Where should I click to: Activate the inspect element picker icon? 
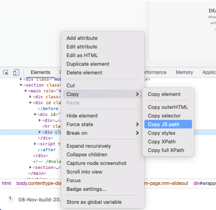point(6,72)
